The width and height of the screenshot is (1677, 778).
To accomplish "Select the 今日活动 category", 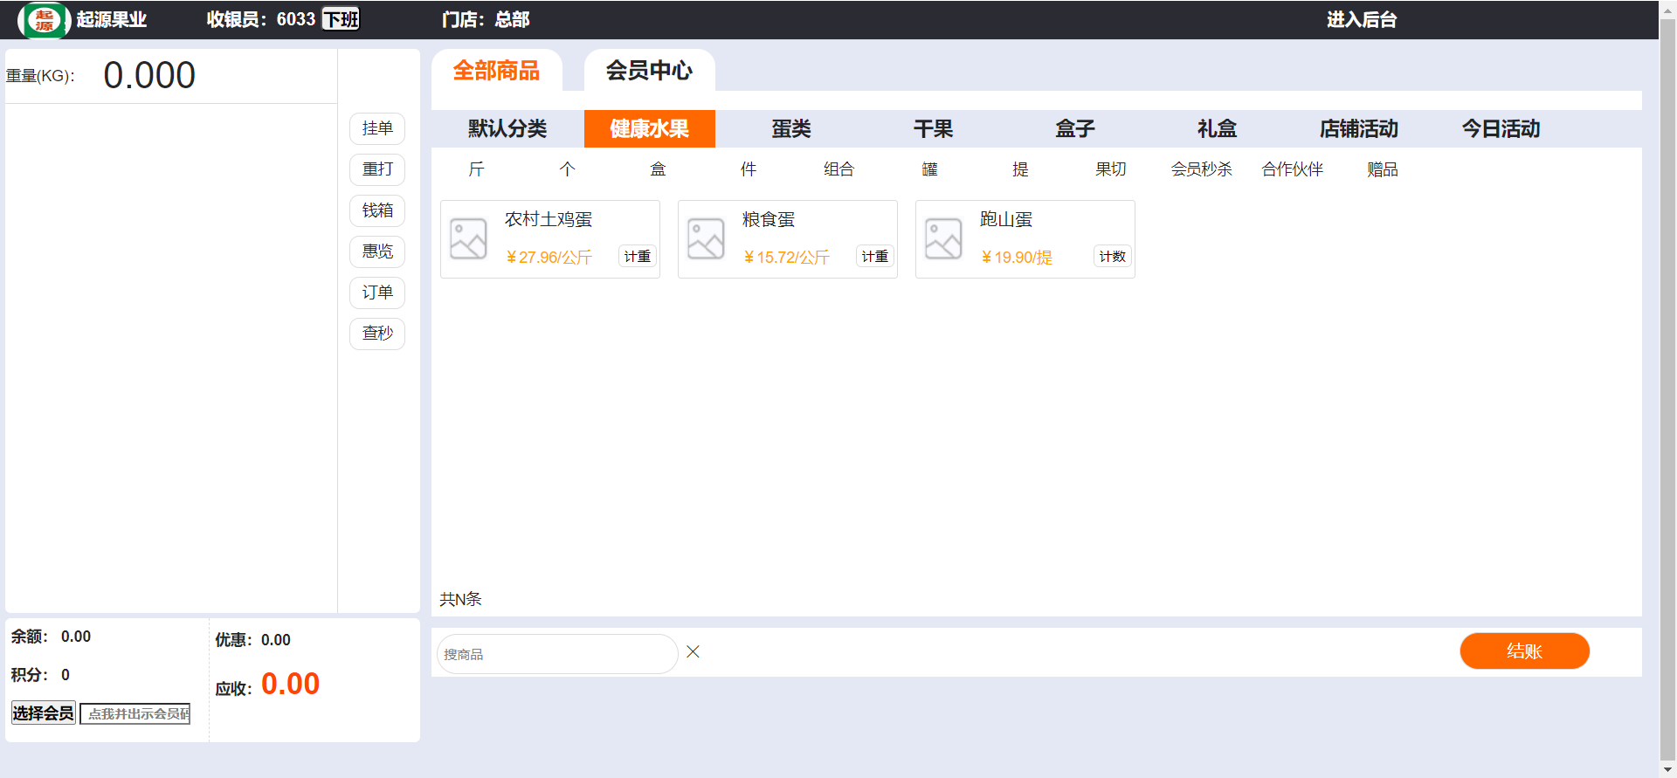I will tap(1501, 128).
